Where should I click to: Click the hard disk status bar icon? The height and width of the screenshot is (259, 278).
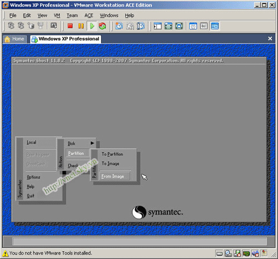point(219,253)
